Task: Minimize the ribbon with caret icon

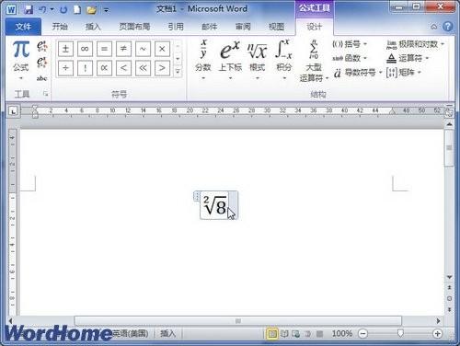Action: 434,27
